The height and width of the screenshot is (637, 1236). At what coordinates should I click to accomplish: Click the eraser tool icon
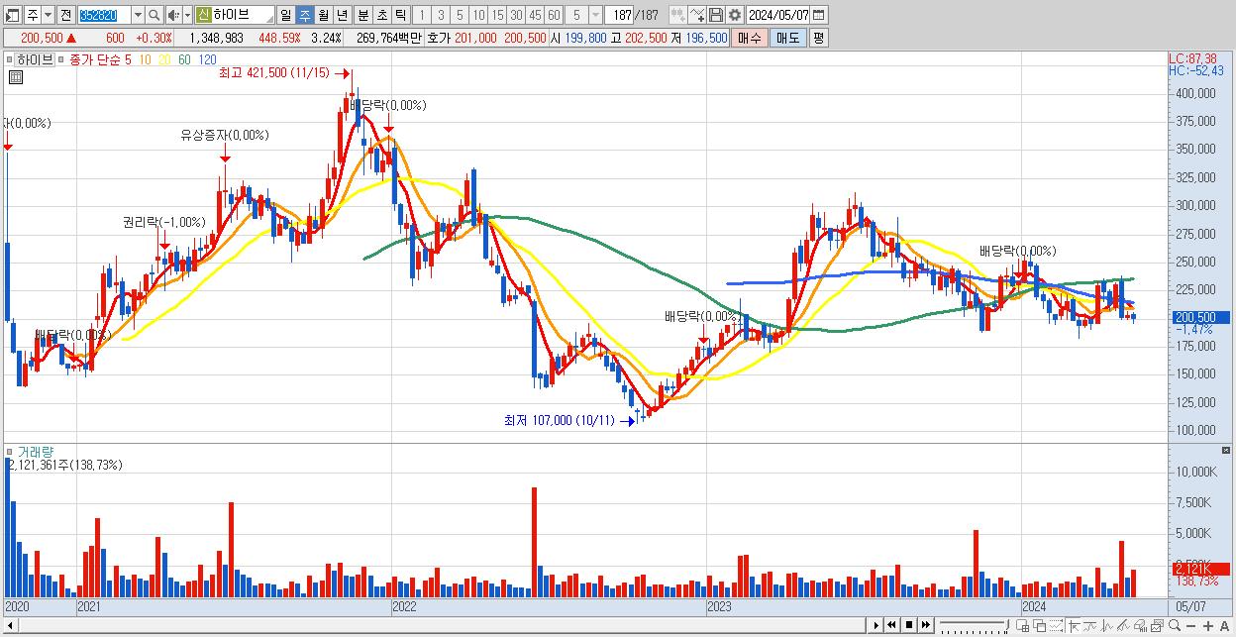coord(1141,626)
